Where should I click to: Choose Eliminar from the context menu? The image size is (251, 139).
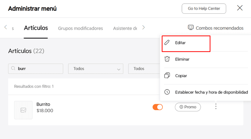tap(182, 59)
